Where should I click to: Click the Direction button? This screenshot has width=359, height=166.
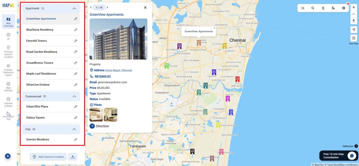pyautogui.click(x=99, y=126)
